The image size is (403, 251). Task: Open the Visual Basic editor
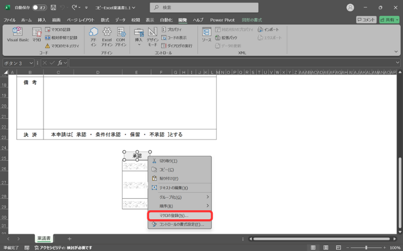[x=17, y=35]
